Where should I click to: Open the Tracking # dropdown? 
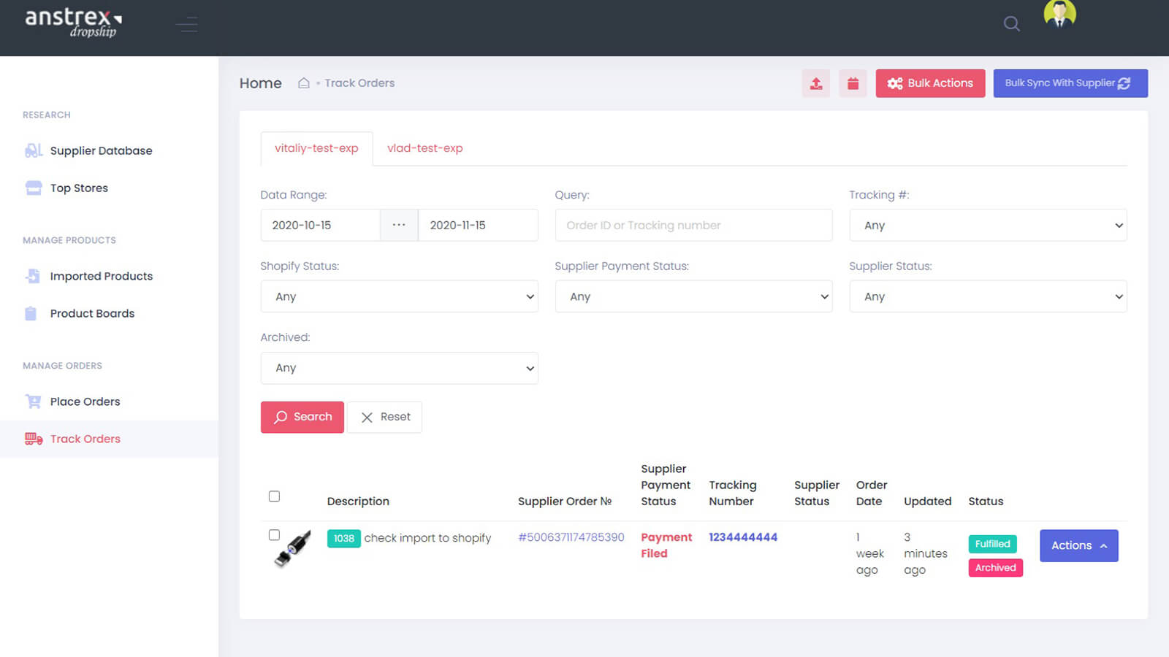pos(988,225)
